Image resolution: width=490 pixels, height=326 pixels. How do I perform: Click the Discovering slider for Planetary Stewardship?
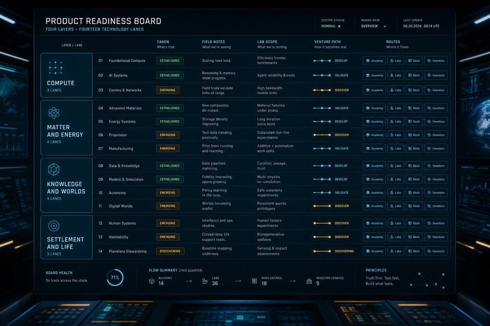322,251
